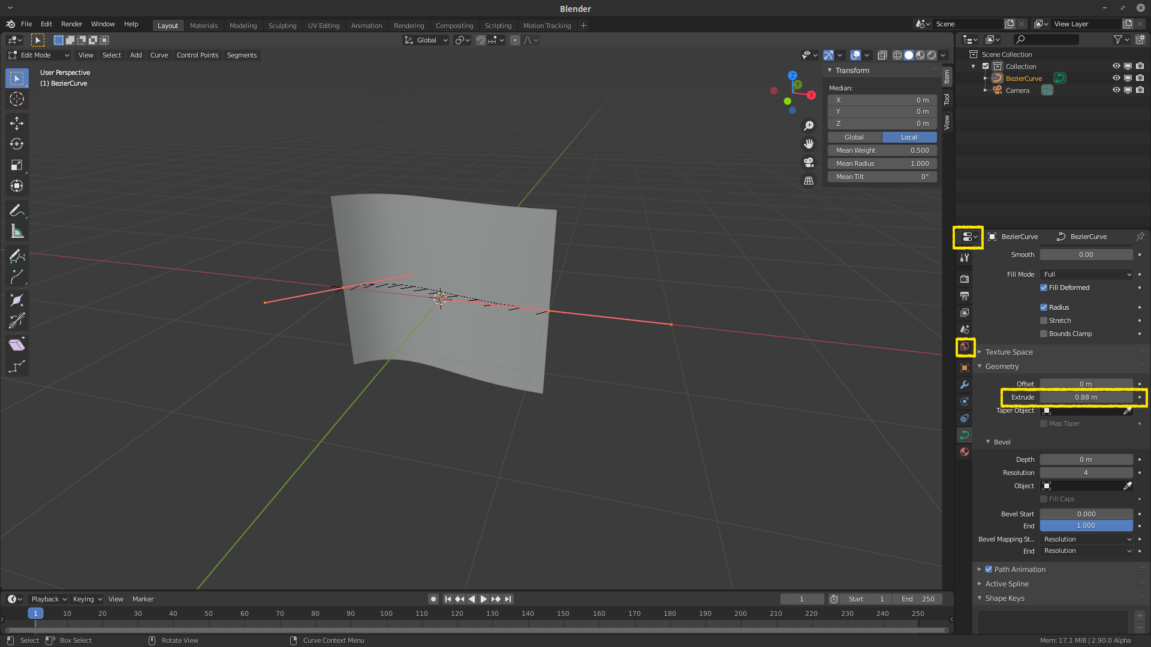Open the Object Data curve properties tab
Screen dimensions: 1151x647
pyautogui.click(x=965, y=435)
